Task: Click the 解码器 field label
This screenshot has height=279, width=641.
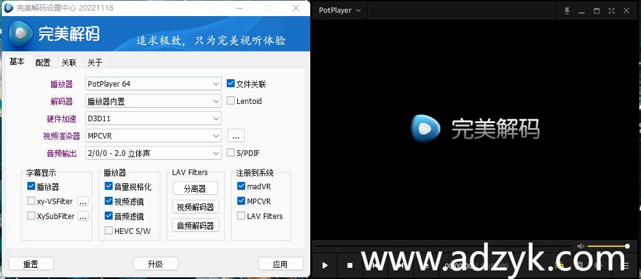Action: 62,101
